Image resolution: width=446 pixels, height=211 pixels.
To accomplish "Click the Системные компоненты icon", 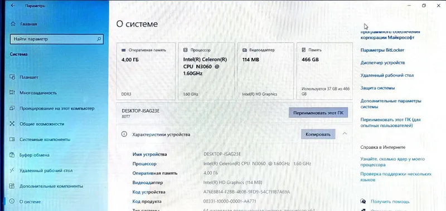I will [12, 139].
